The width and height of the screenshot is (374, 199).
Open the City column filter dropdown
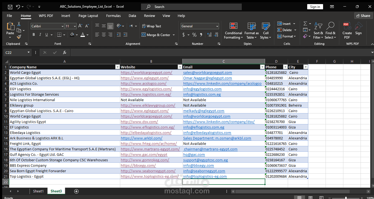(x=306, y=67)
